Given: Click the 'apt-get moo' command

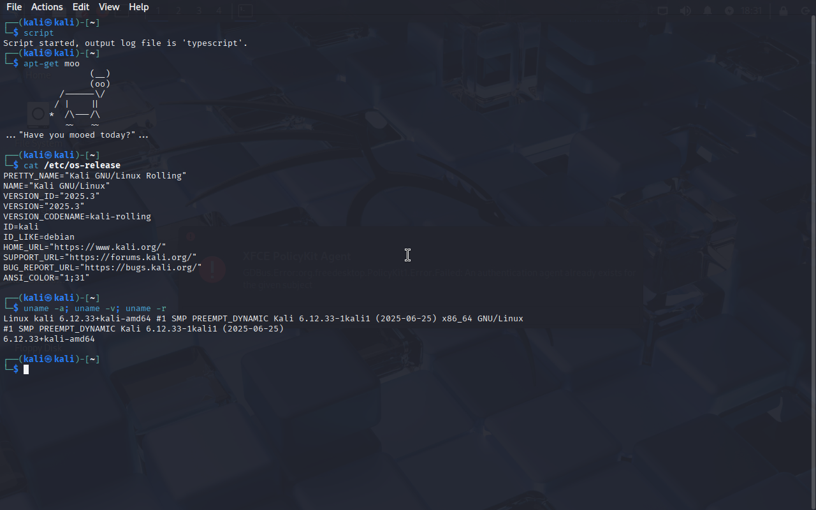Looking at the screenshot, I should [52, 63].
